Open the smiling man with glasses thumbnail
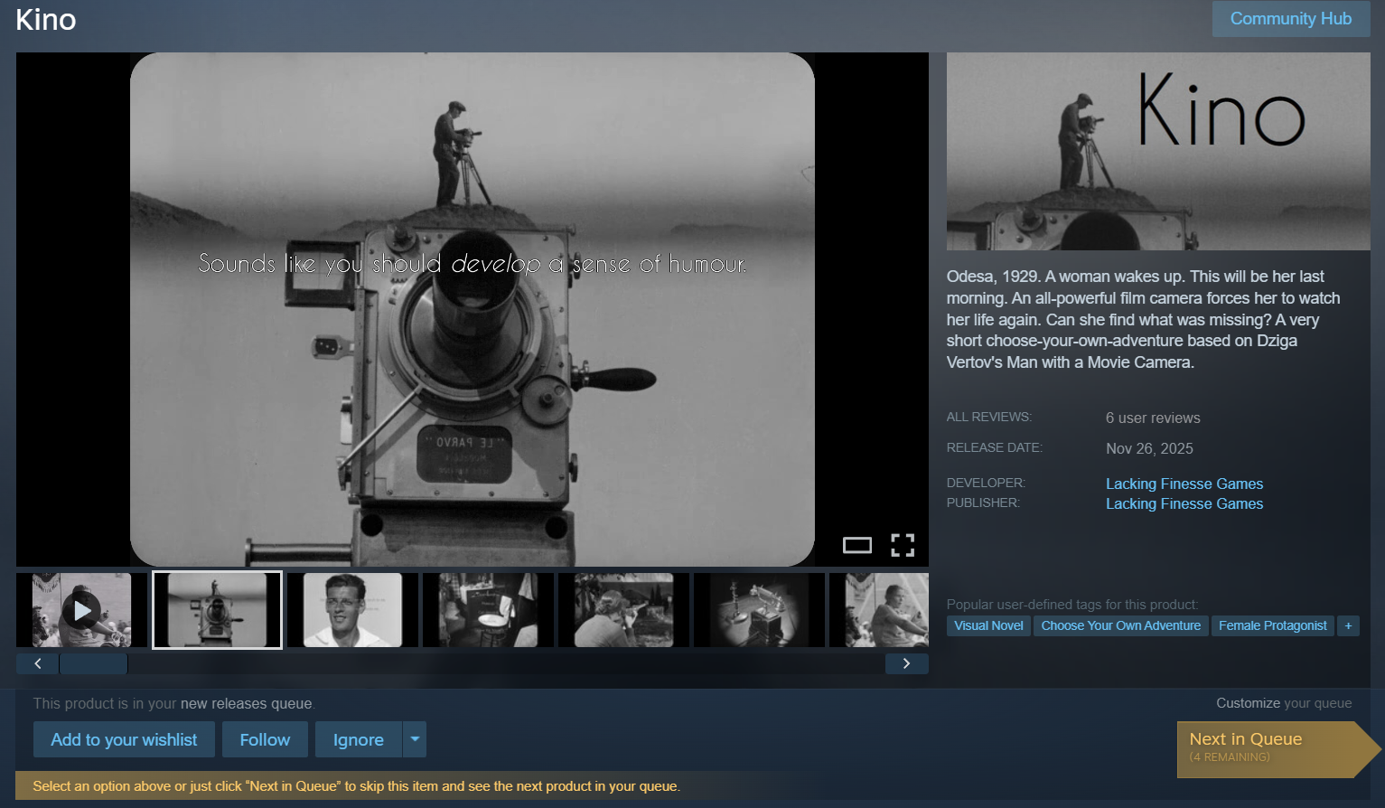 pos(352,610)
